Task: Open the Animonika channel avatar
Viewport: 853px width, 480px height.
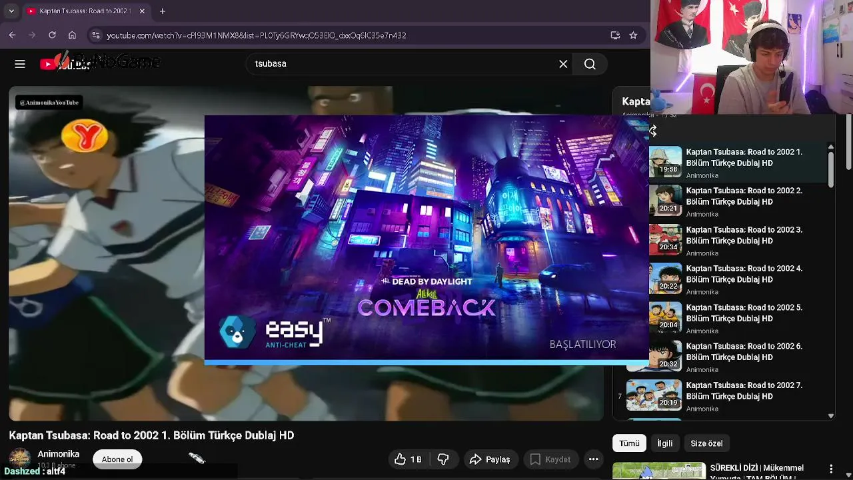Action: coord(19,459)
